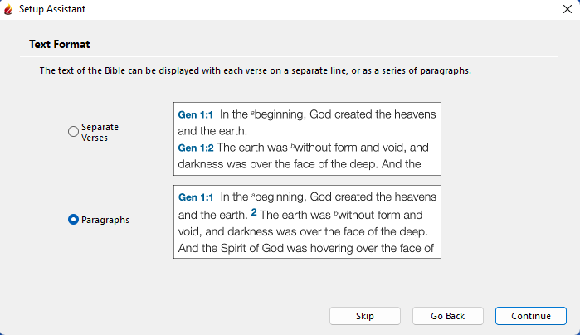
Task: Click the "Paragraphs" option label text
Action: coord(105,220)
